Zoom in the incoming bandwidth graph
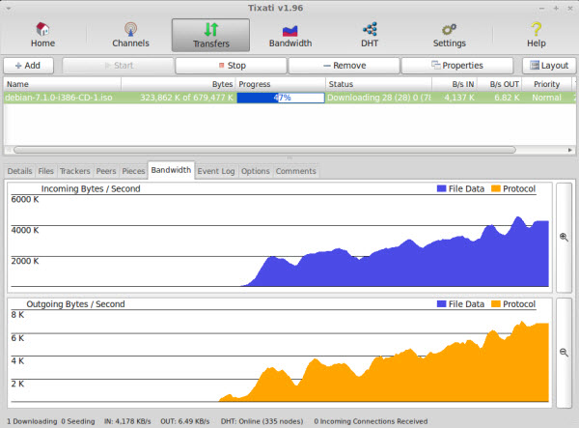Viewport: 579px width, 428px height. pyautogui.click(x=564, y=238)
